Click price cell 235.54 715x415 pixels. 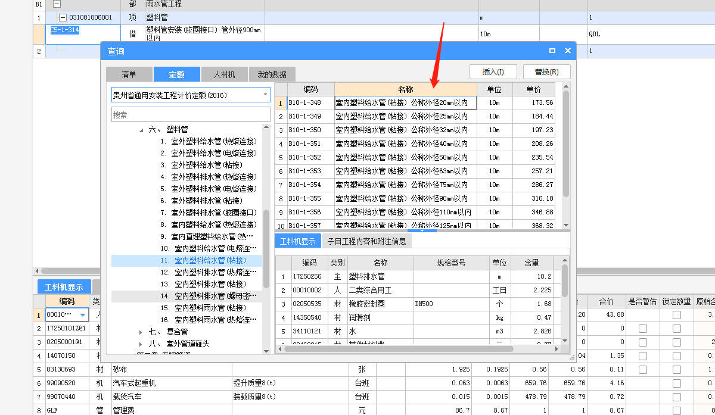tap(533, 157)
